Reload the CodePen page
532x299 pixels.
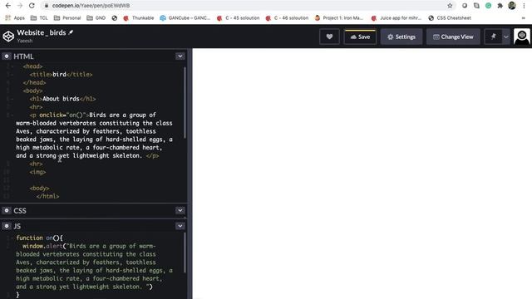tap(32, 6)
